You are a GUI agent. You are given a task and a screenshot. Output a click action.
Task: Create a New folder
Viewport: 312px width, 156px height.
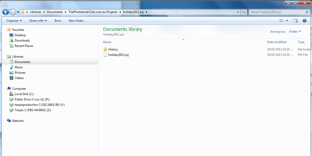point(76,21)
